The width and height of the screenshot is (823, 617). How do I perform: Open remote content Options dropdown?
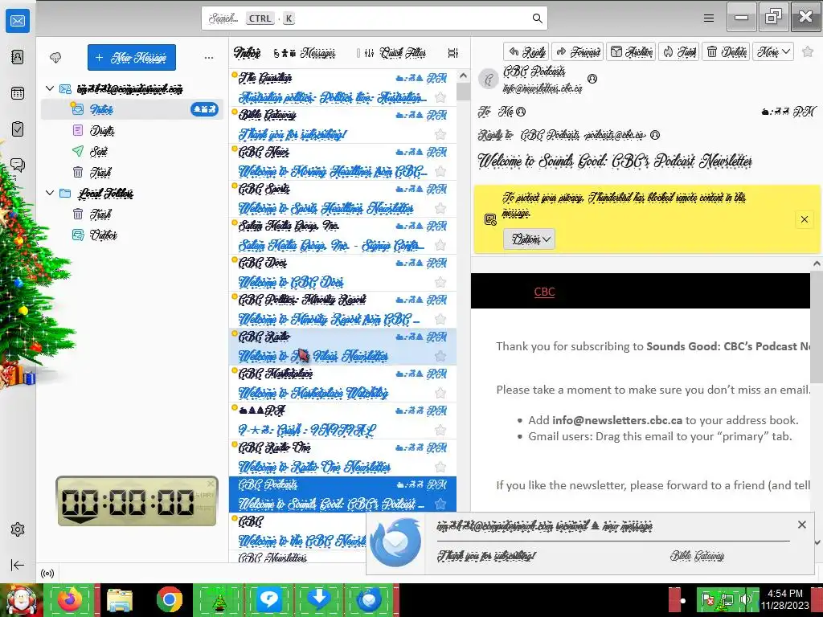pyautogui.click(x=529, y=239)
